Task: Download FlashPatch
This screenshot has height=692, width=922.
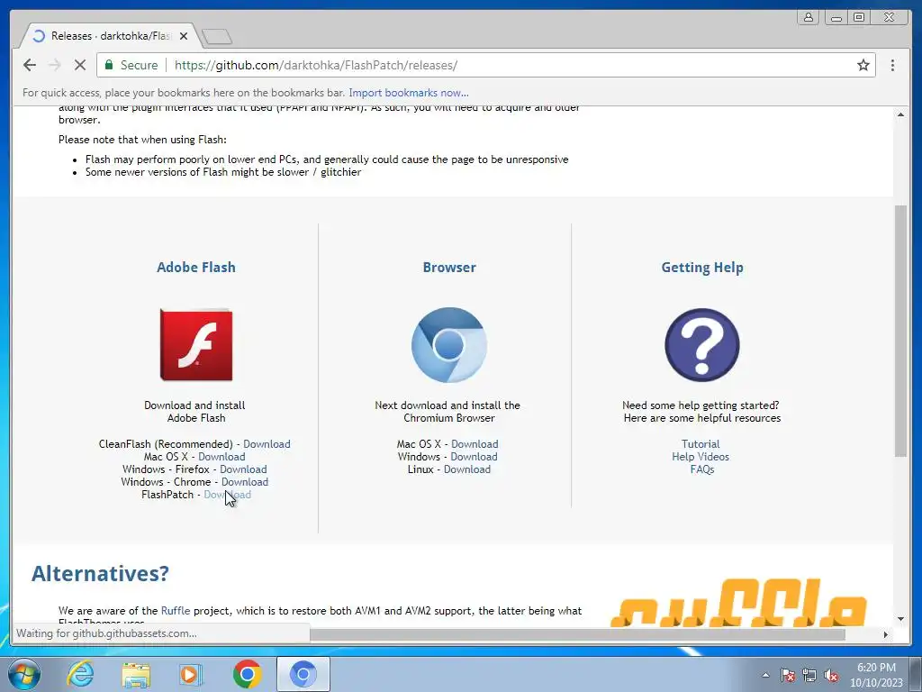Action: click(227, 495)
